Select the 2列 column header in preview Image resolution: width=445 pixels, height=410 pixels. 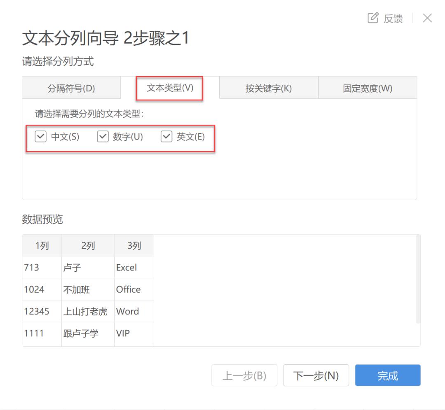(x=87, y=245)
